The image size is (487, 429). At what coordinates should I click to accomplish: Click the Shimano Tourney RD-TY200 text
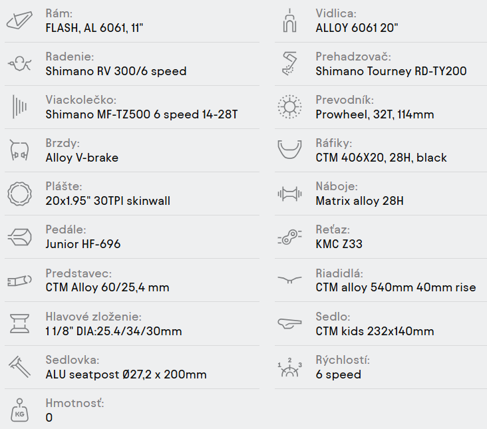(391, 71)
